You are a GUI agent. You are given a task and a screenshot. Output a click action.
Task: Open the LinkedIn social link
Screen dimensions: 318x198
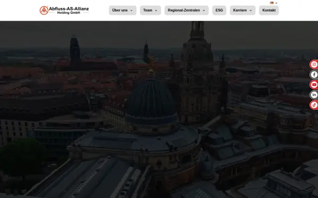[x=314, y=95]
